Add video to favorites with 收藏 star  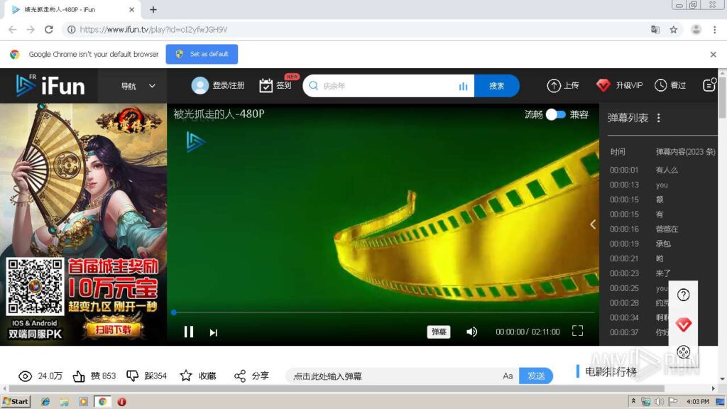(186, 376)
